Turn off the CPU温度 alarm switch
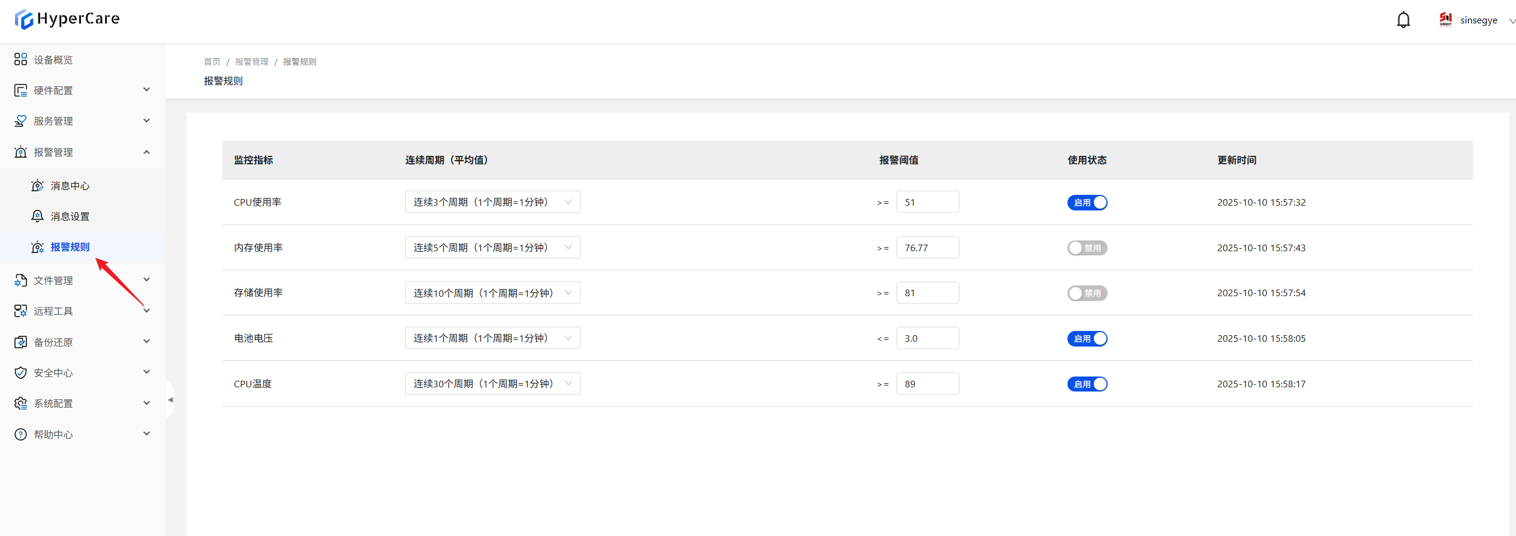1516x536 pixels. click(1087, 384)
